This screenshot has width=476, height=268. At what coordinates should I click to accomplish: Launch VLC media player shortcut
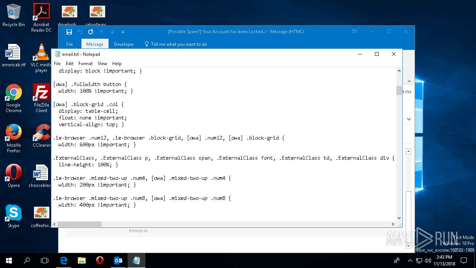tap(41, 58)
